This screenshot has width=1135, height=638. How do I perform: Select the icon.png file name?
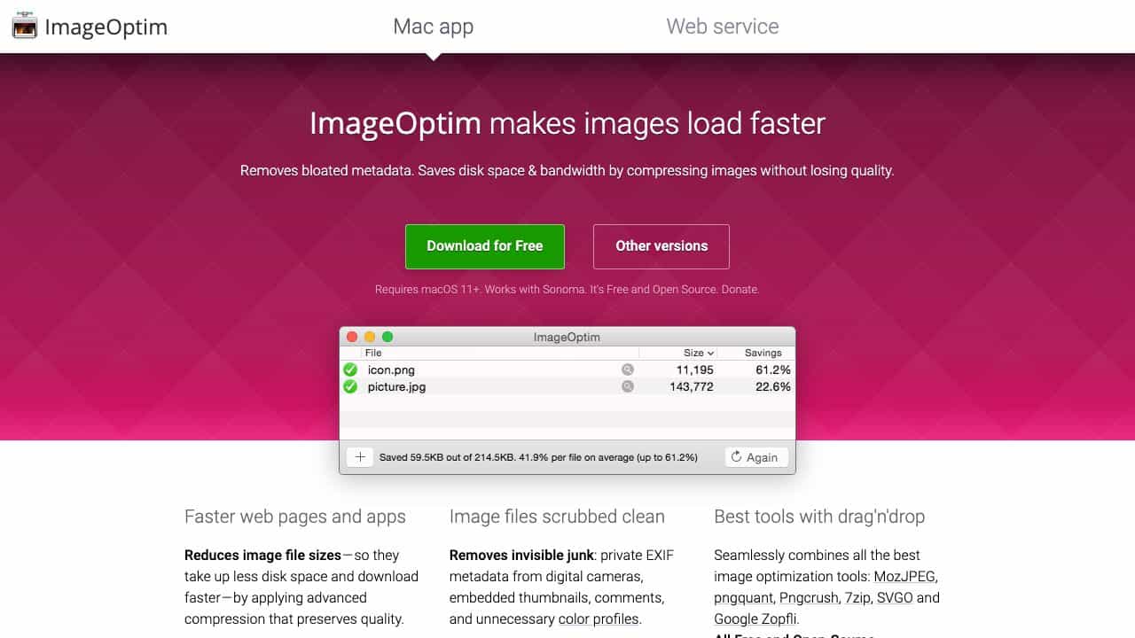391,370
